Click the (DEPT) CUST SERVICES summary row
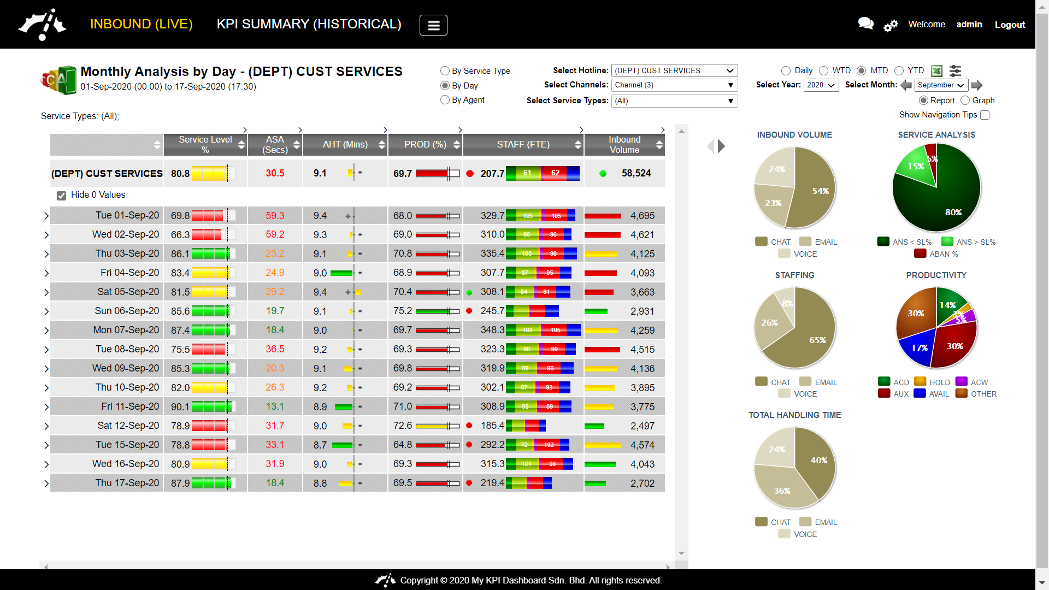The image size is (1049, 590). click(x=357, y=173)
